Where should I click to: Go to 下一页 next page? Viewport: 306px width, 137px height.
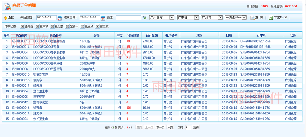(x=160, y=128)
